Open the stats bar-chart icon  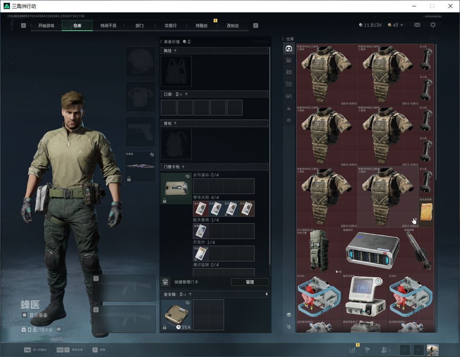click(x=352, y=350)
